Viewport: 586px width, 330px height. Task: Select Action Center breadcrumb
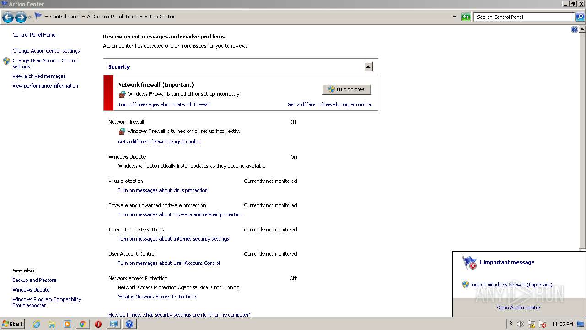point(159,16)
